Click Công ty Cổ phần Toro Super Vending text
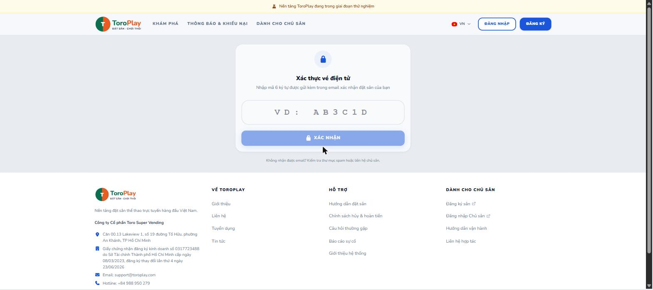Image resolution: width=653 pixels, height=290 pixels. tap(129, 223)
